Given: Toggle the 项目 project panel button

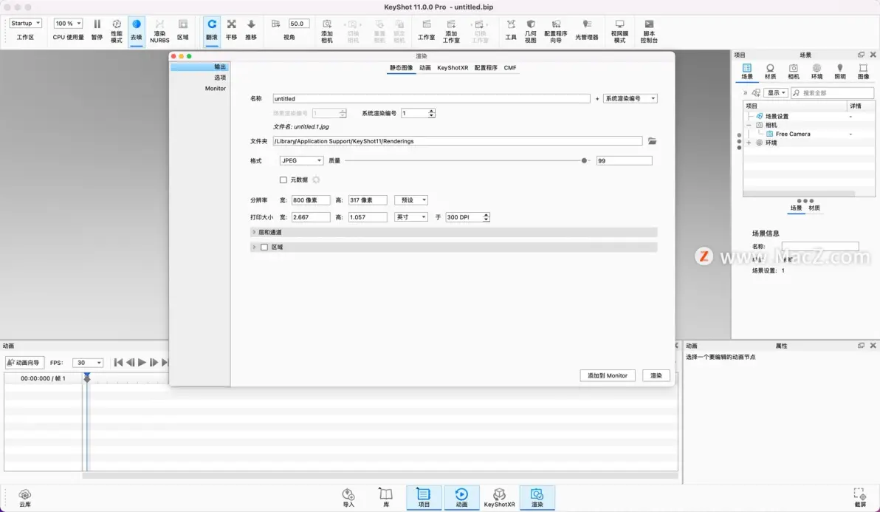Looking at the screenshot, I should pyautogui.click(x=424, y=498).
